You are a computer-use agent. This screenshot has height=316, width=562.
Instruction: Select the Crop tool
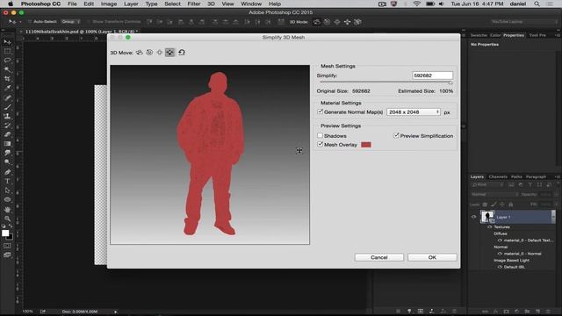tap(7, 79)
